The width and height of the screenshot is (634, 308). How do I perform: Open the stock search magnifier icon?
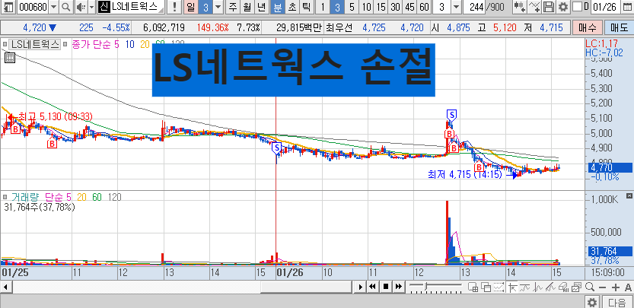[x=66, y=7]
